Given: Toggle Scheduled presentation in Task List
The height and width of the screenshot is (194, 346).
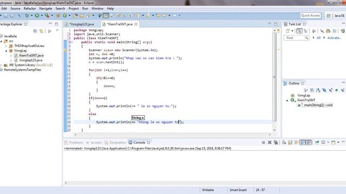Looking at the screenshot, I should pos(305,31).
